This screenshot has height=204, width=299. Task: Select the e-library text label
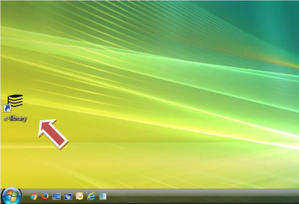(15, 118)
